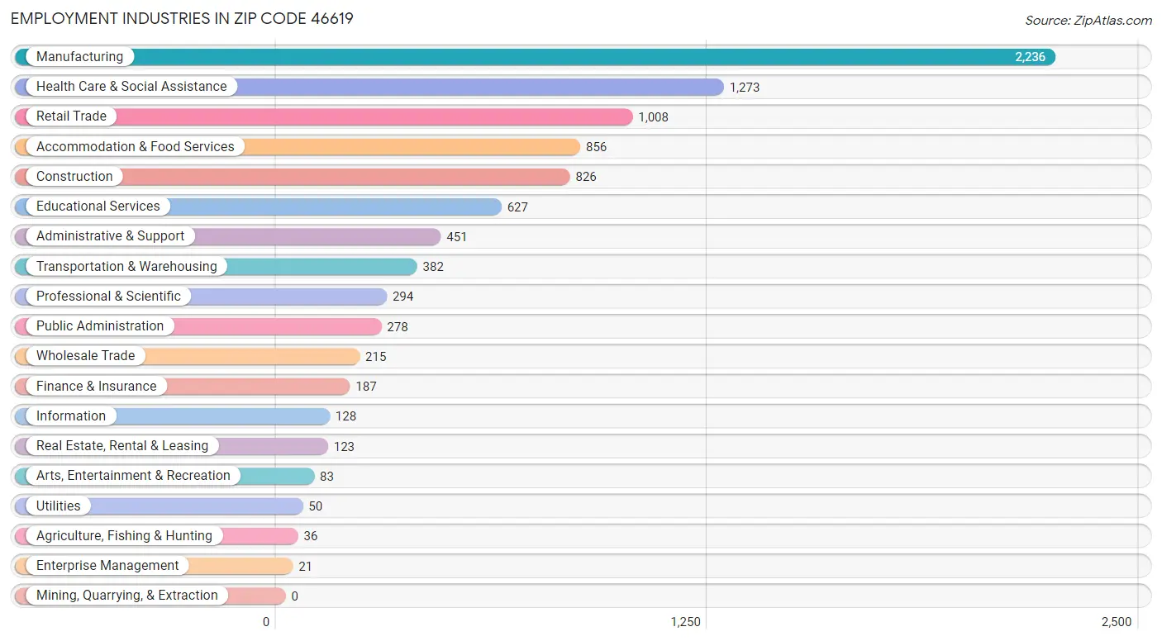Click the Wholesale Trade label

(x=85, y=356)
